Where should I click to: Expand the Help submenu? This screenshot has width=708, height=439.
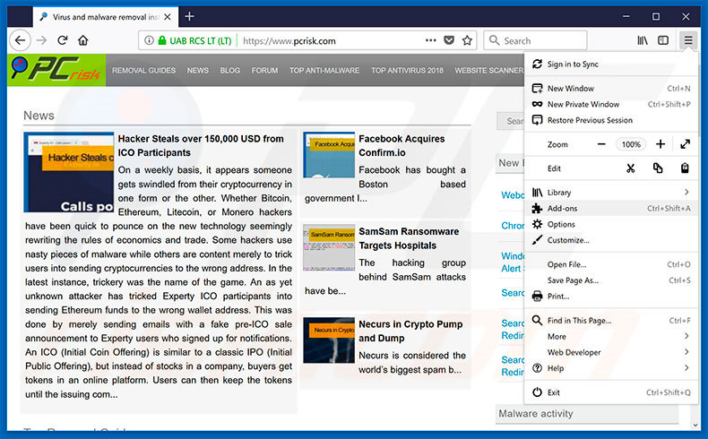611,368
